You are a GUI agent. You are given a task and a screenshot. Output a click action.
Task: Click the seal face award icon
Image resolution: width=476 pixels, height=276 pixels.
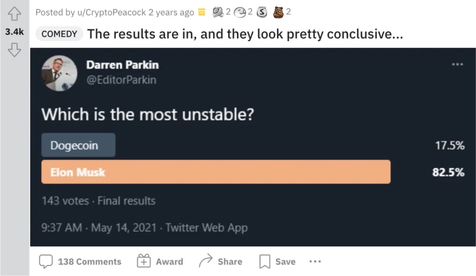pos(240,12)
